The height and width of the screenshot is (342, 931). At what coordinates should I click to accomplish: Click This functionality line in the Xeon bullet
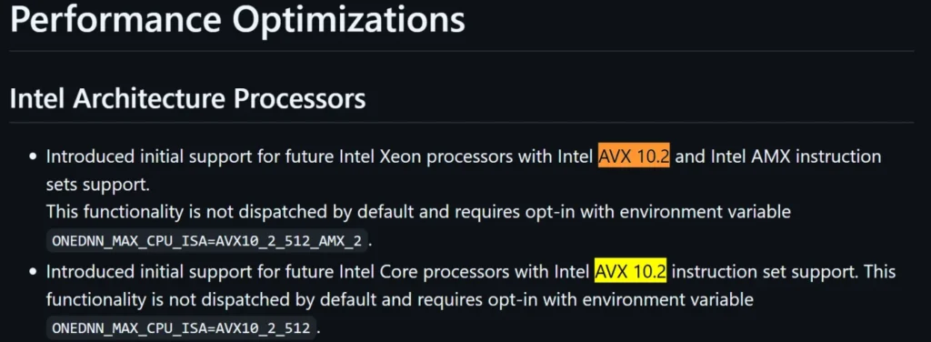click(418, 211)
